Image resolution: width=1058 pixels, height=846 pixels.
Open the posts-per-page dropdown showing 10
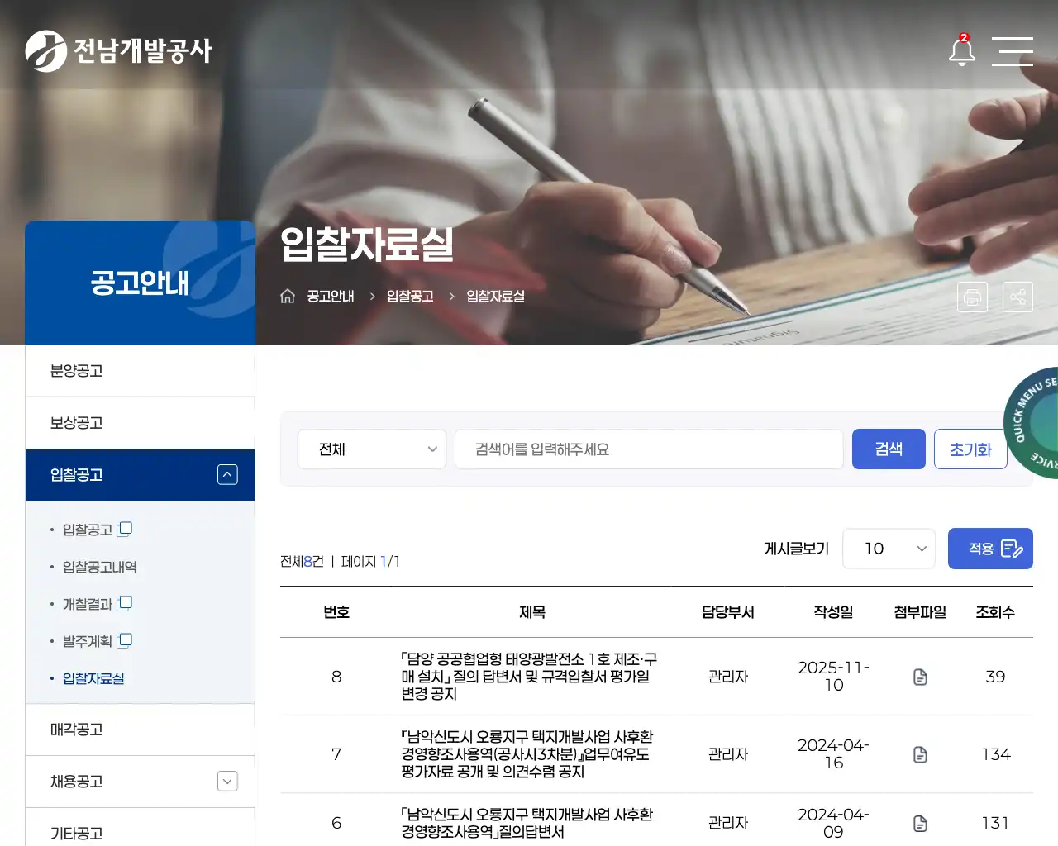889,549
